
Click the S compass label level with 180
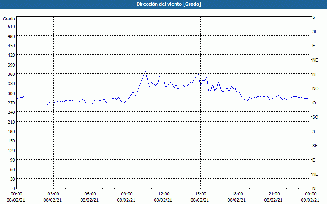(x=314, y=131)
